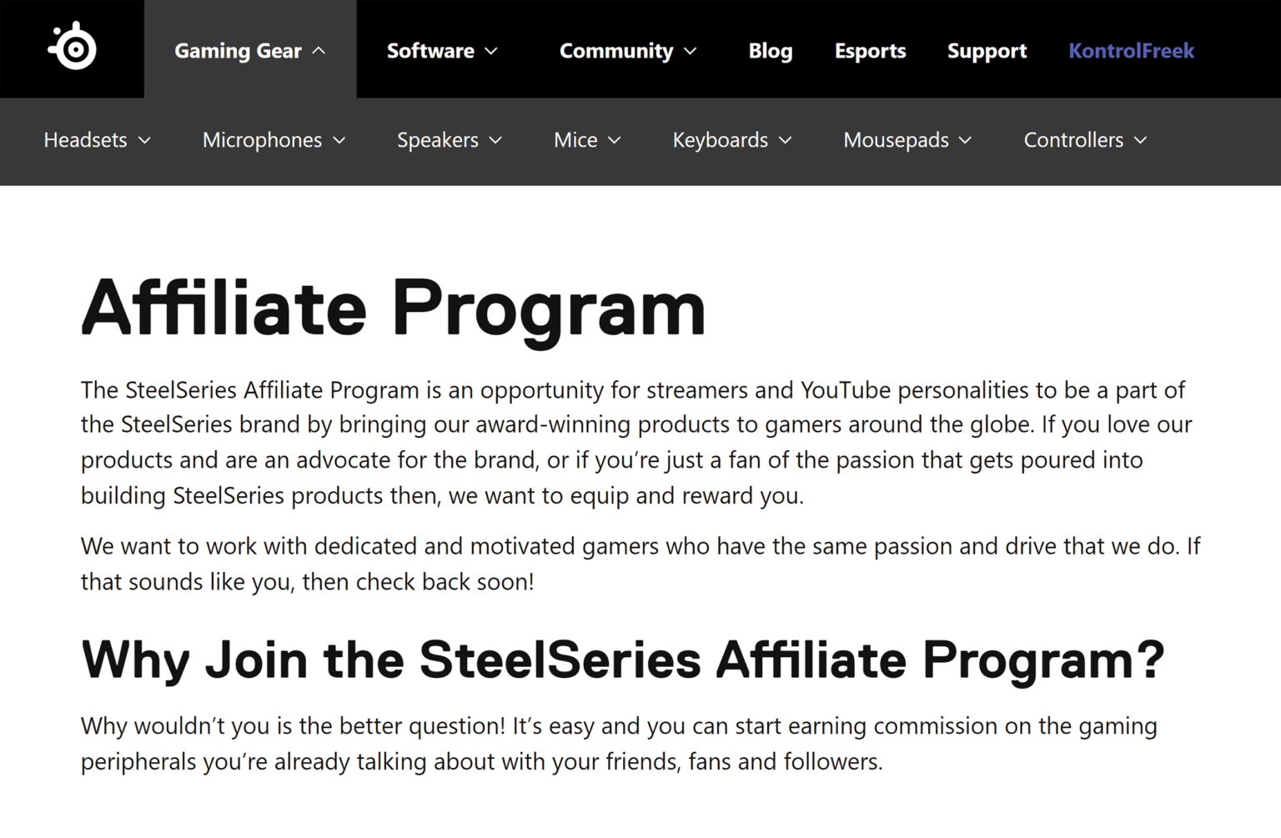Click the Headsets chevron arrow
Screen dimensions: 1281x838
point(146,140)
